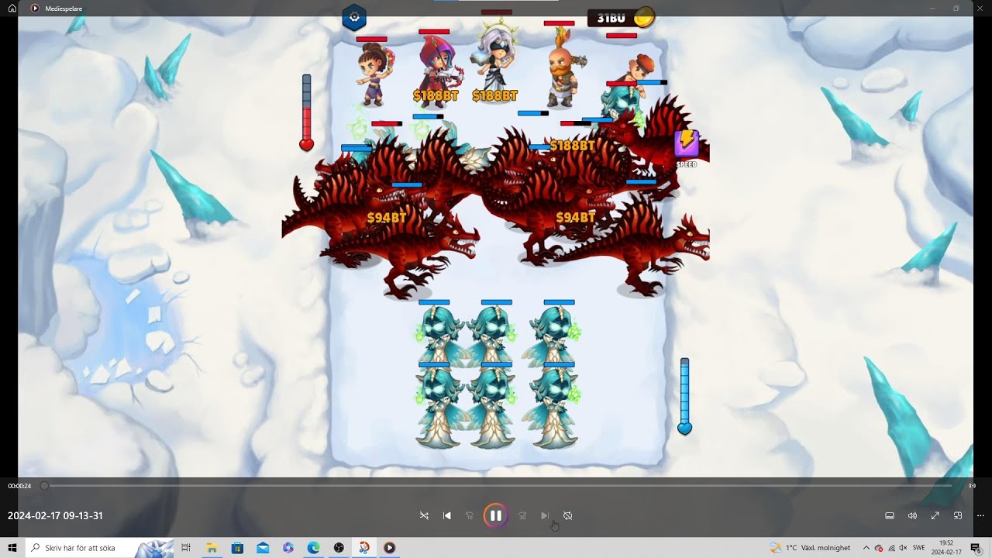Activate the purple lightning SPEED boost
This screenshot has height=558, width=992.
pos(686,144)
